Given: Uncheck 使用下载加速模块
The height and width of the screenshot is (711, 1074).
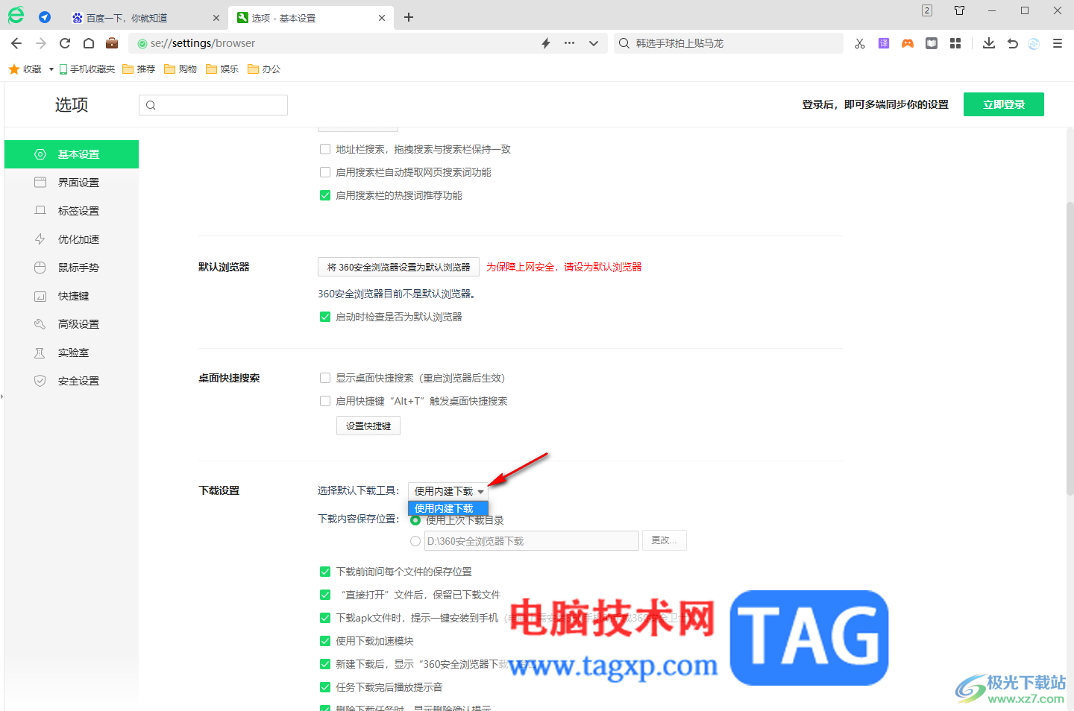Looking at the screenshot, I should [325, 641].
